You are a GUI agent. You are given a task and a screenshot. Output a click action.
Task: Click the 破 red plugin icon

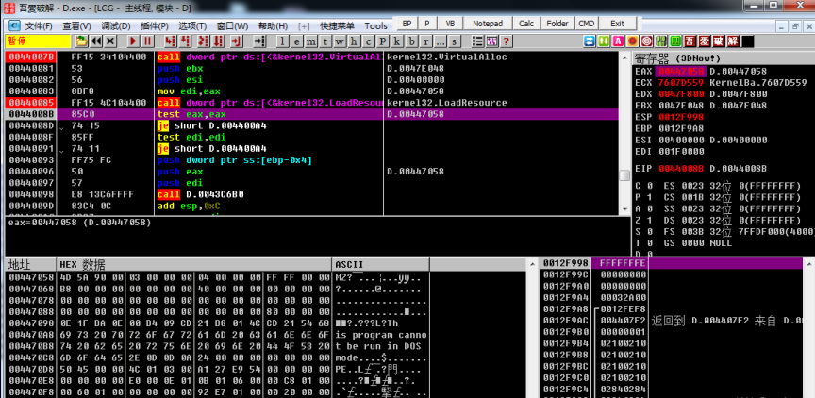point(719,41)
